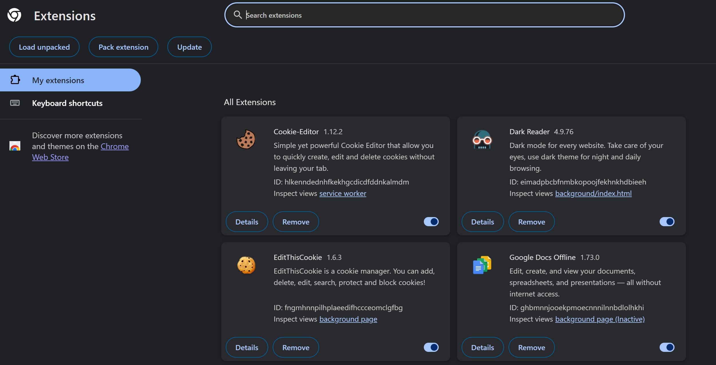Click EditThisCookie version 1.6.3
This screenshot has width=716, height=365.
(334, 257)
